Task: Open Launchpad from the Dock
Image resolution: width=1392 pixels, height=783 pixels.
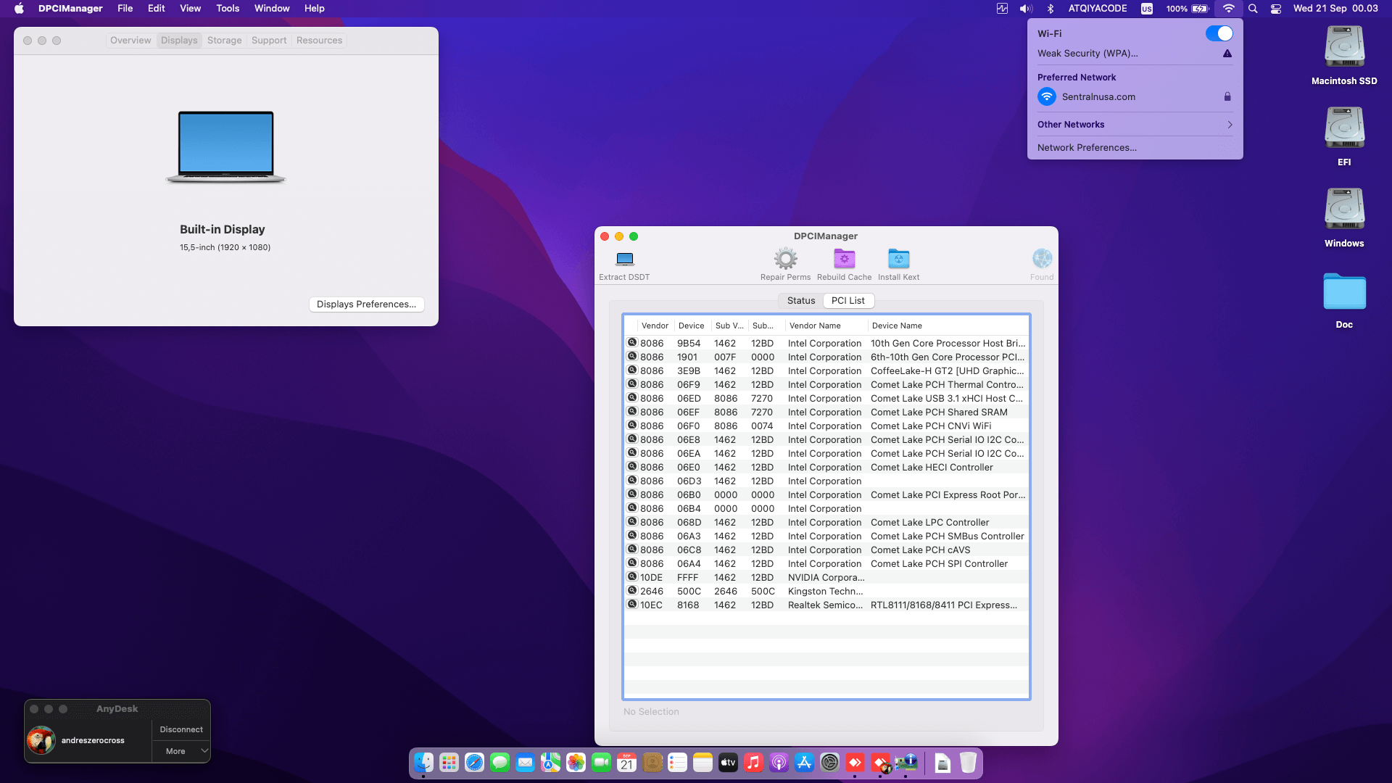Action: pyautogui.click(x=449, y=763)
